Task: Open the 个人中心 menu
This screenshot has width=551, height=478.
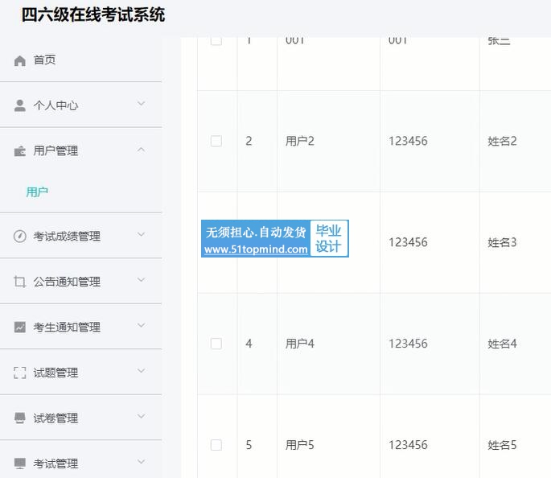Action: (x=80, y=105)
